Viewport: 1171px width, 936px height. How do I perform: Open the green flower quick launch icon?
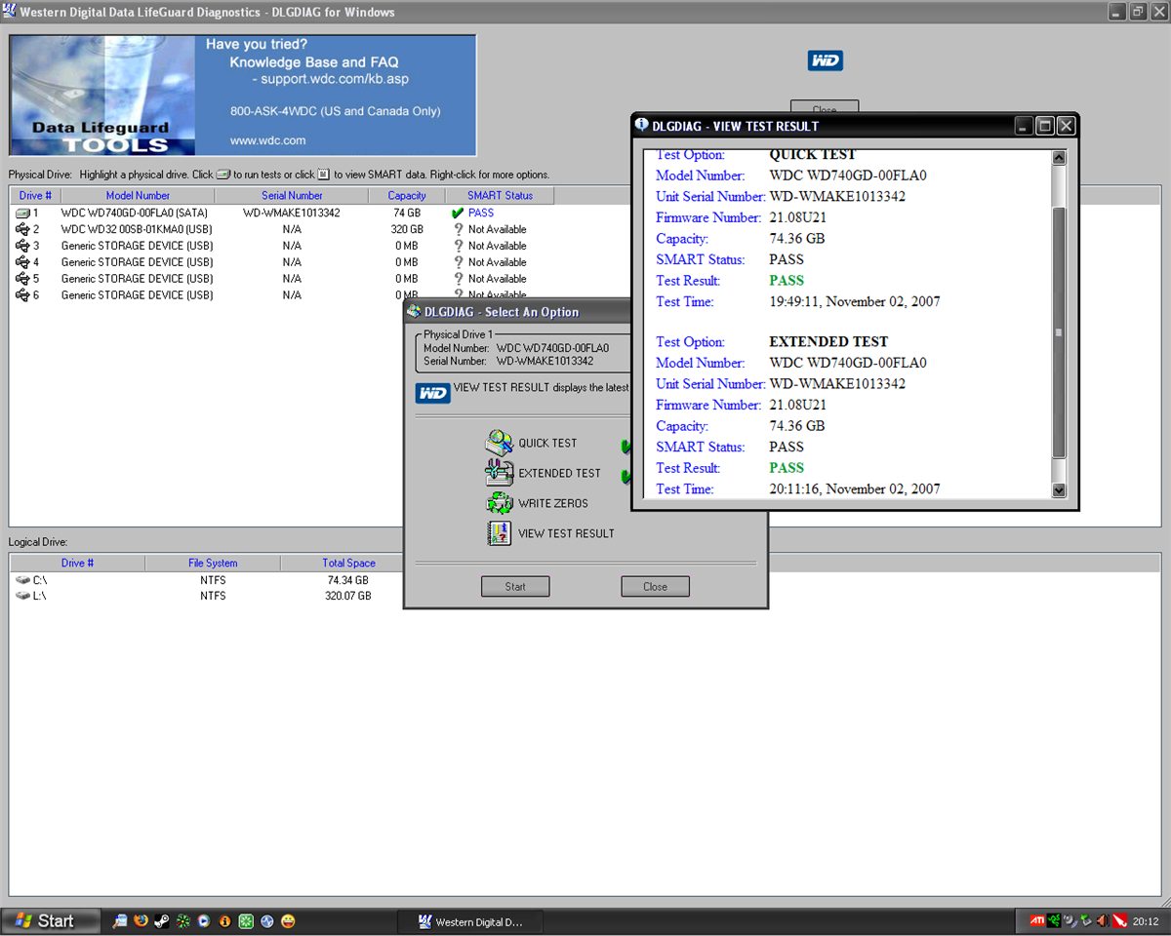pyautogui.click(x=182, y=920)
